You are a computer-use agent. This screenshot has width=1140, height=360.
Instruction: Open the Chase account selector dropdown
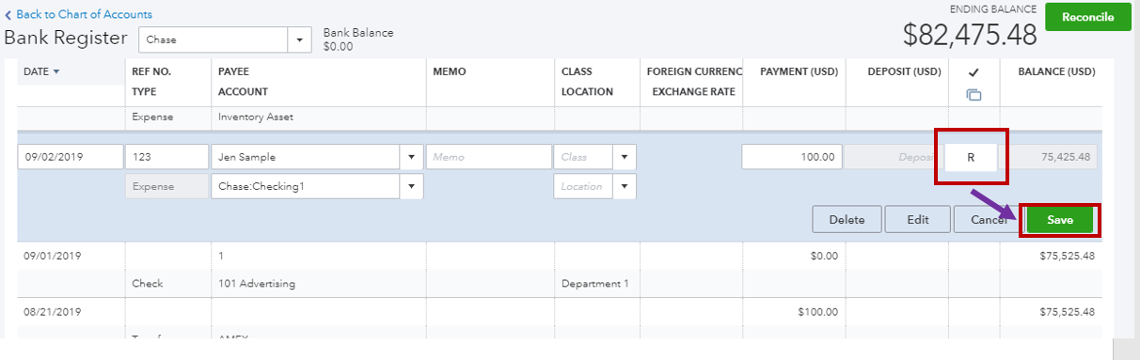[x=299, y=40]
